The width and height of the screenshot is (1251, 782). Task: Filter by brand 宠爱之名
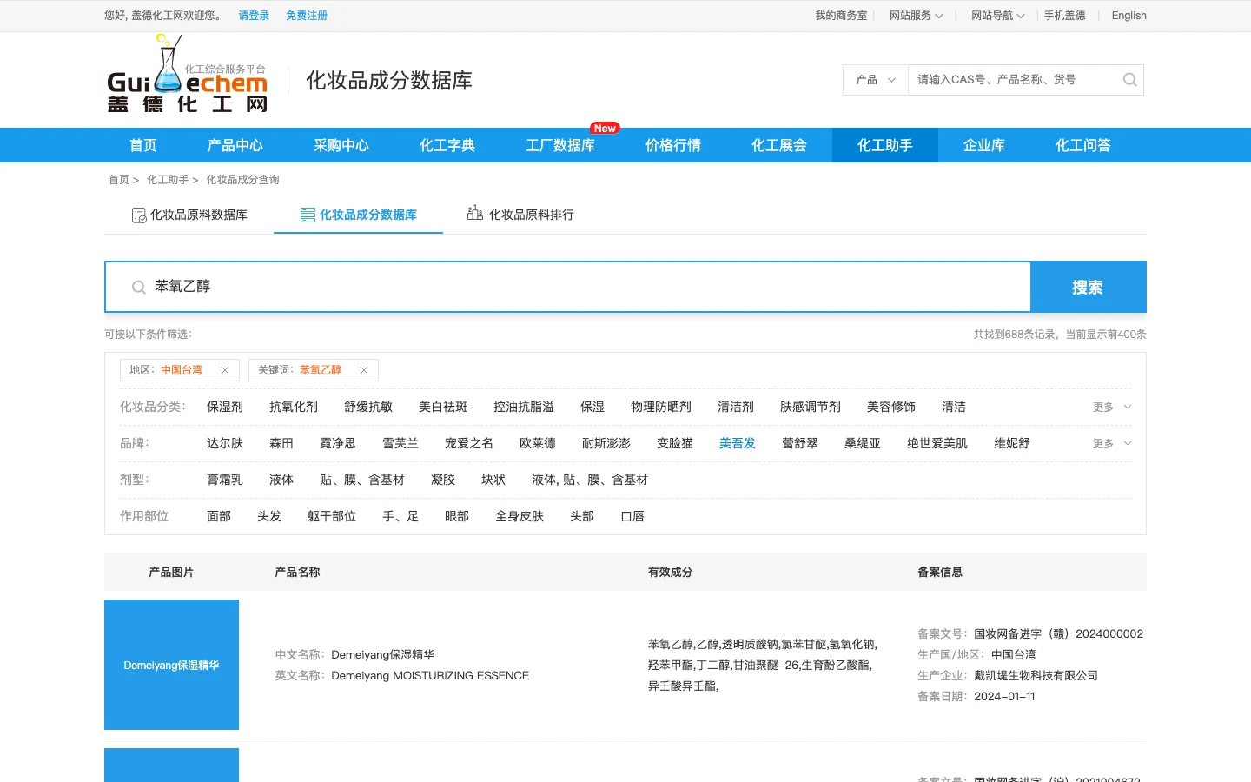point(469,443)
